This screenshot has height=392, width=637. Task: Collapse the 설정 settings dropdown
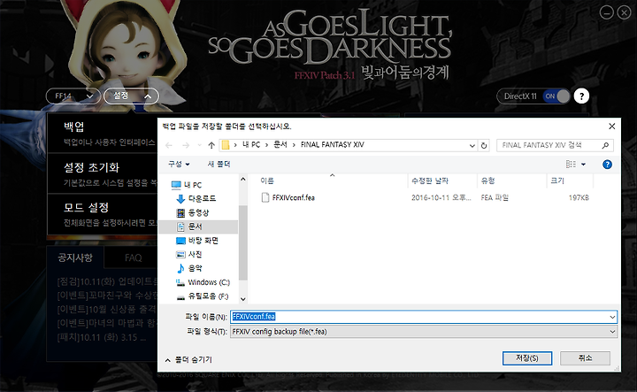point(131,96)
